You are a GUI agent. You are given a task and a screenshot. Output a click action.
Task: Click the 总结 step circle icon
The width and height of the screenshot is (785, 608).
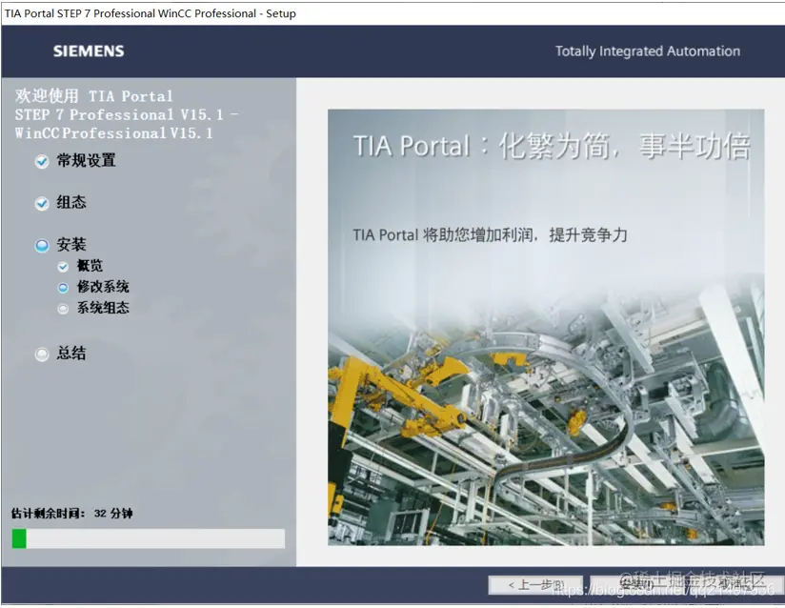[x=42, y=355]
